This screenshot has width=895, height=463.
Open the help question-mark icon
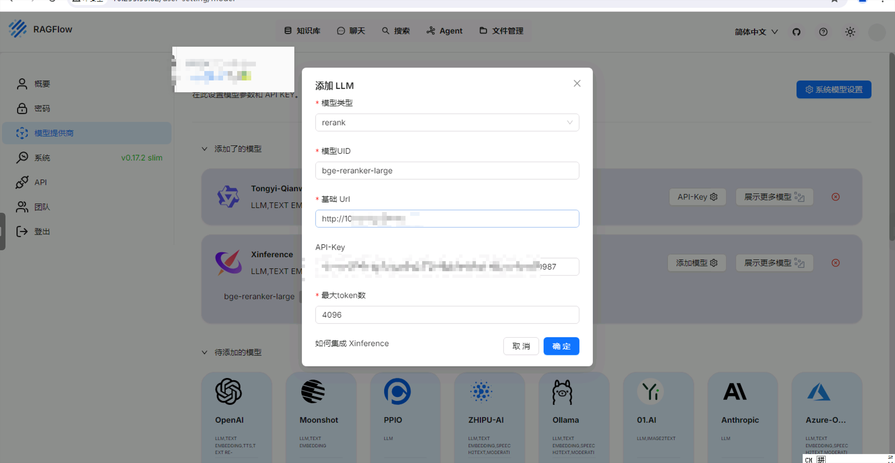[823, 32]
